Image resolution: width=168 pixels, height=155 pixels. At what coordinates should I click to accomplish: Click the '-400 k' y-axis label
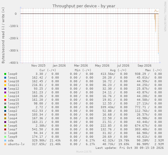pos(14,63)
